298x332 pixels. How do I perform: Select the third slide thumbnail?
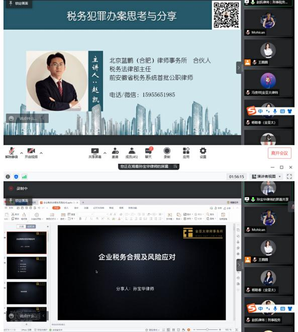tap(27, 293)
